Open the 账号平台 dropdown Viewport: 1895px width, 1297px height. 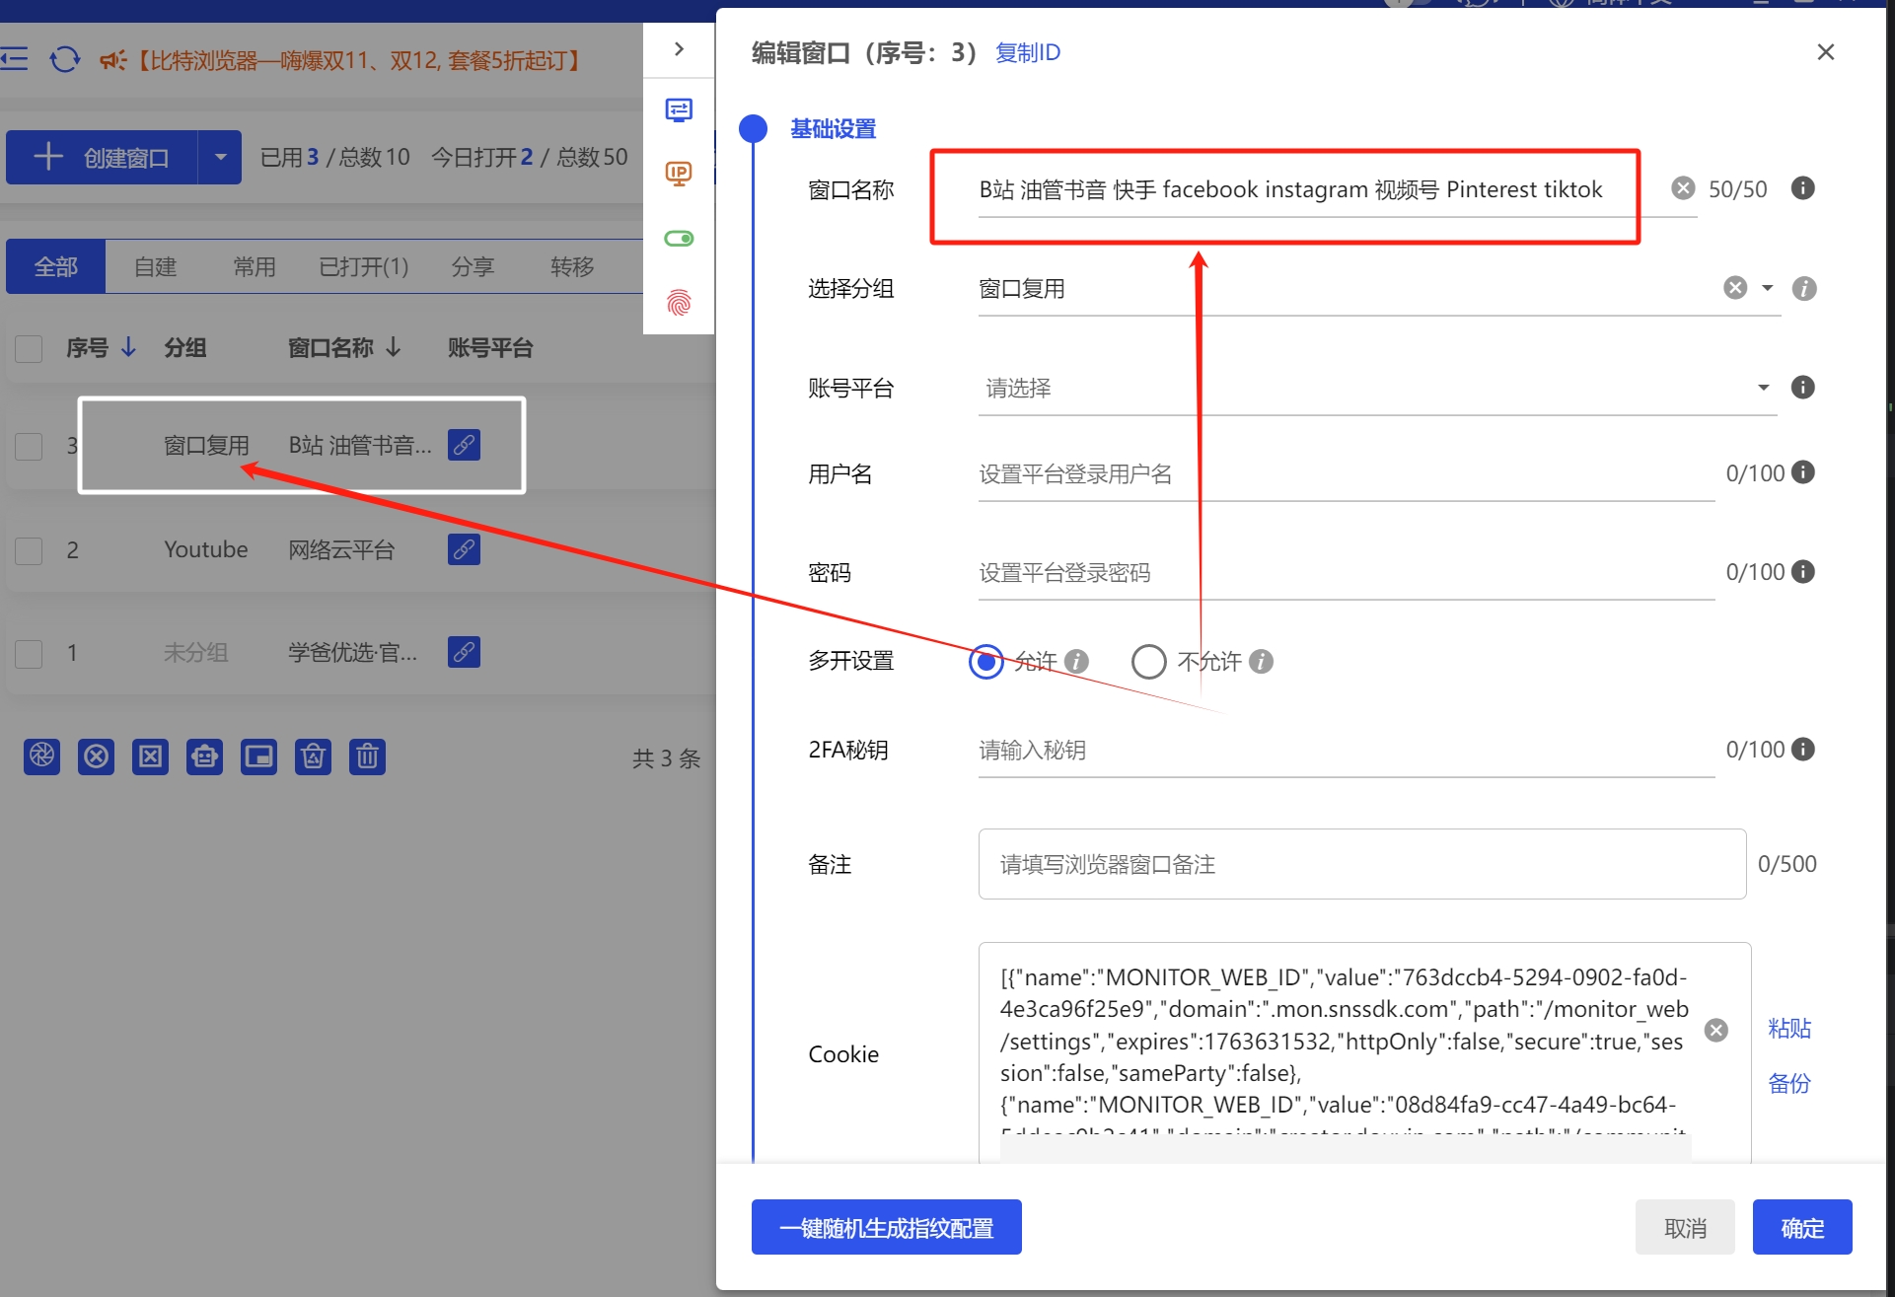click(1764, 388)
